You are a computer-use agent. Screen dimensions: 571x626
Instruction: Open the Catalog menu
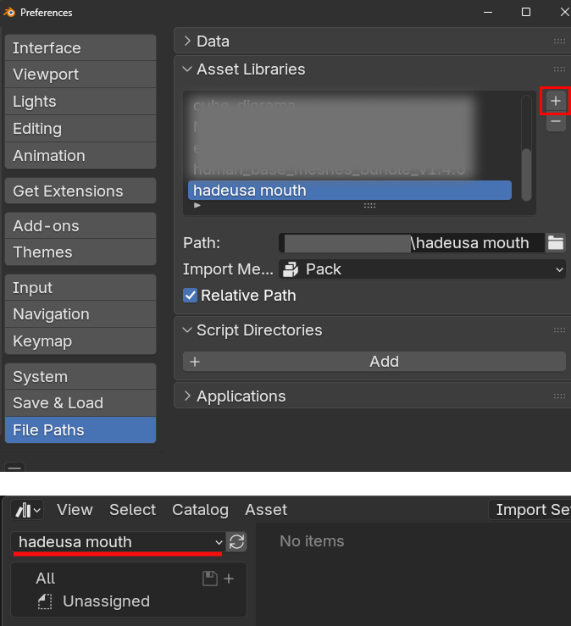(200, 510)
